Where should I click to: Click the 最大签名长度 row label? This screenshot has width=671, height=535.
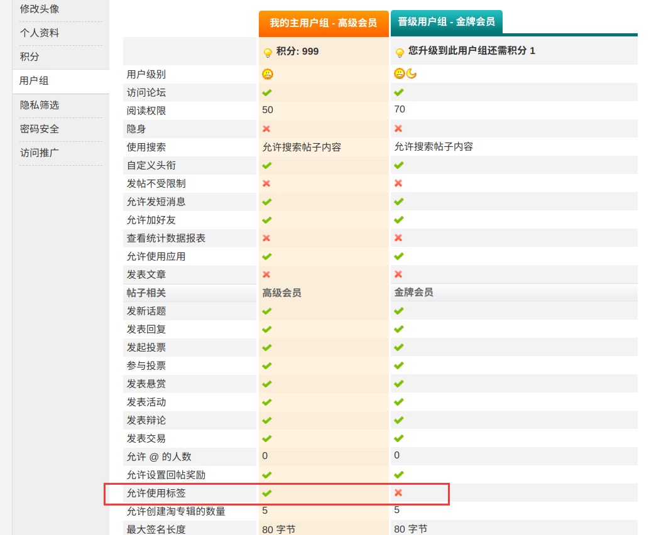pos(156,529)
